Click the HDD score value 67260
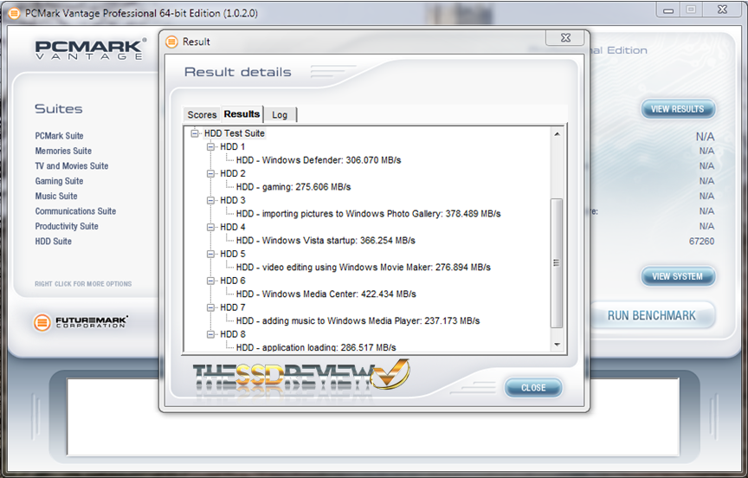Viewport: 748px width, 478px height. pyautogui.click(x=701, y=242)
